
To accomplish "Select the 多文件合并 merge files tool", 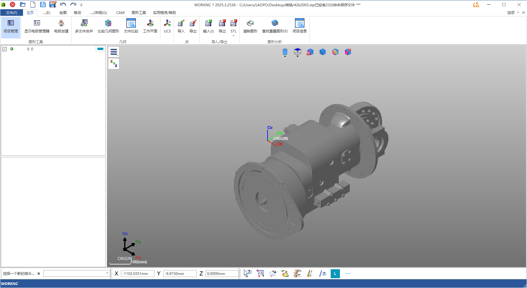I will (x=84, y=26).
